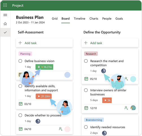Screen dimensions: 142x136
Task: Click the 12/10 due date
Action: point(93,108)
